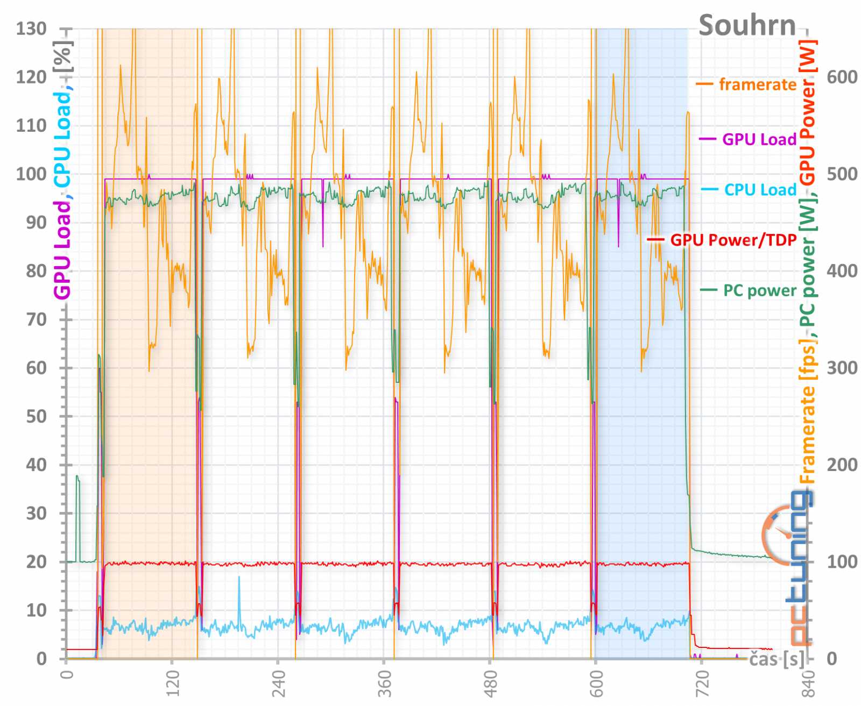Image resolution: width=861 pixels, height=706 pixels.
Task: Click the left axis value 130
Action: pyautogui.click(x=31, y=28)
